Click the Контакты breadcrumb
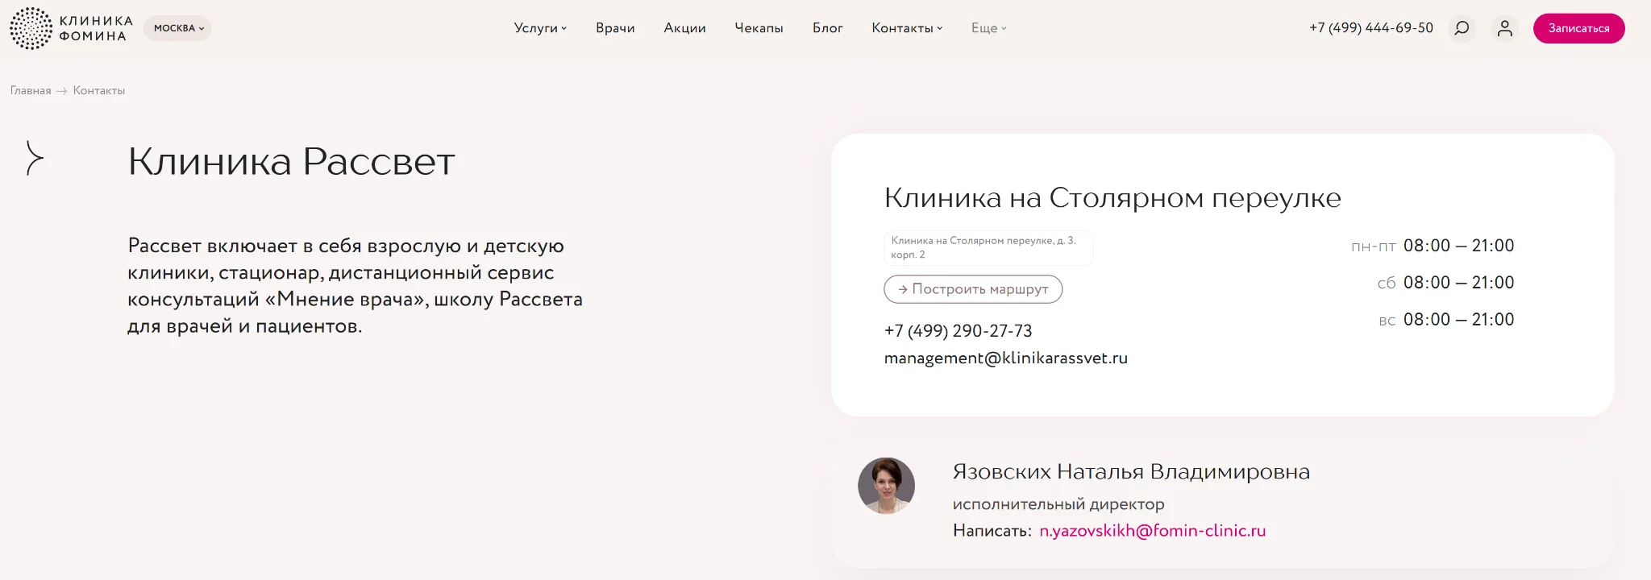Screen dimensions: 1651x580 coord(99,91)
